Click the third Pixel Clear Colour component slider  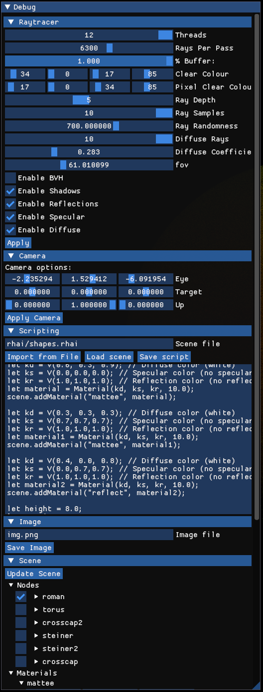pos(110,87)
